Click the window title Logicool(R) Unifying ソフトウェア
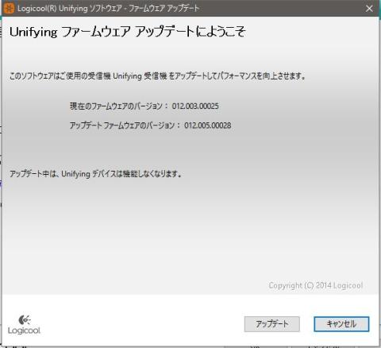This screenshot has width=381, height=348. pyautogui.click(x=109, y=9)
